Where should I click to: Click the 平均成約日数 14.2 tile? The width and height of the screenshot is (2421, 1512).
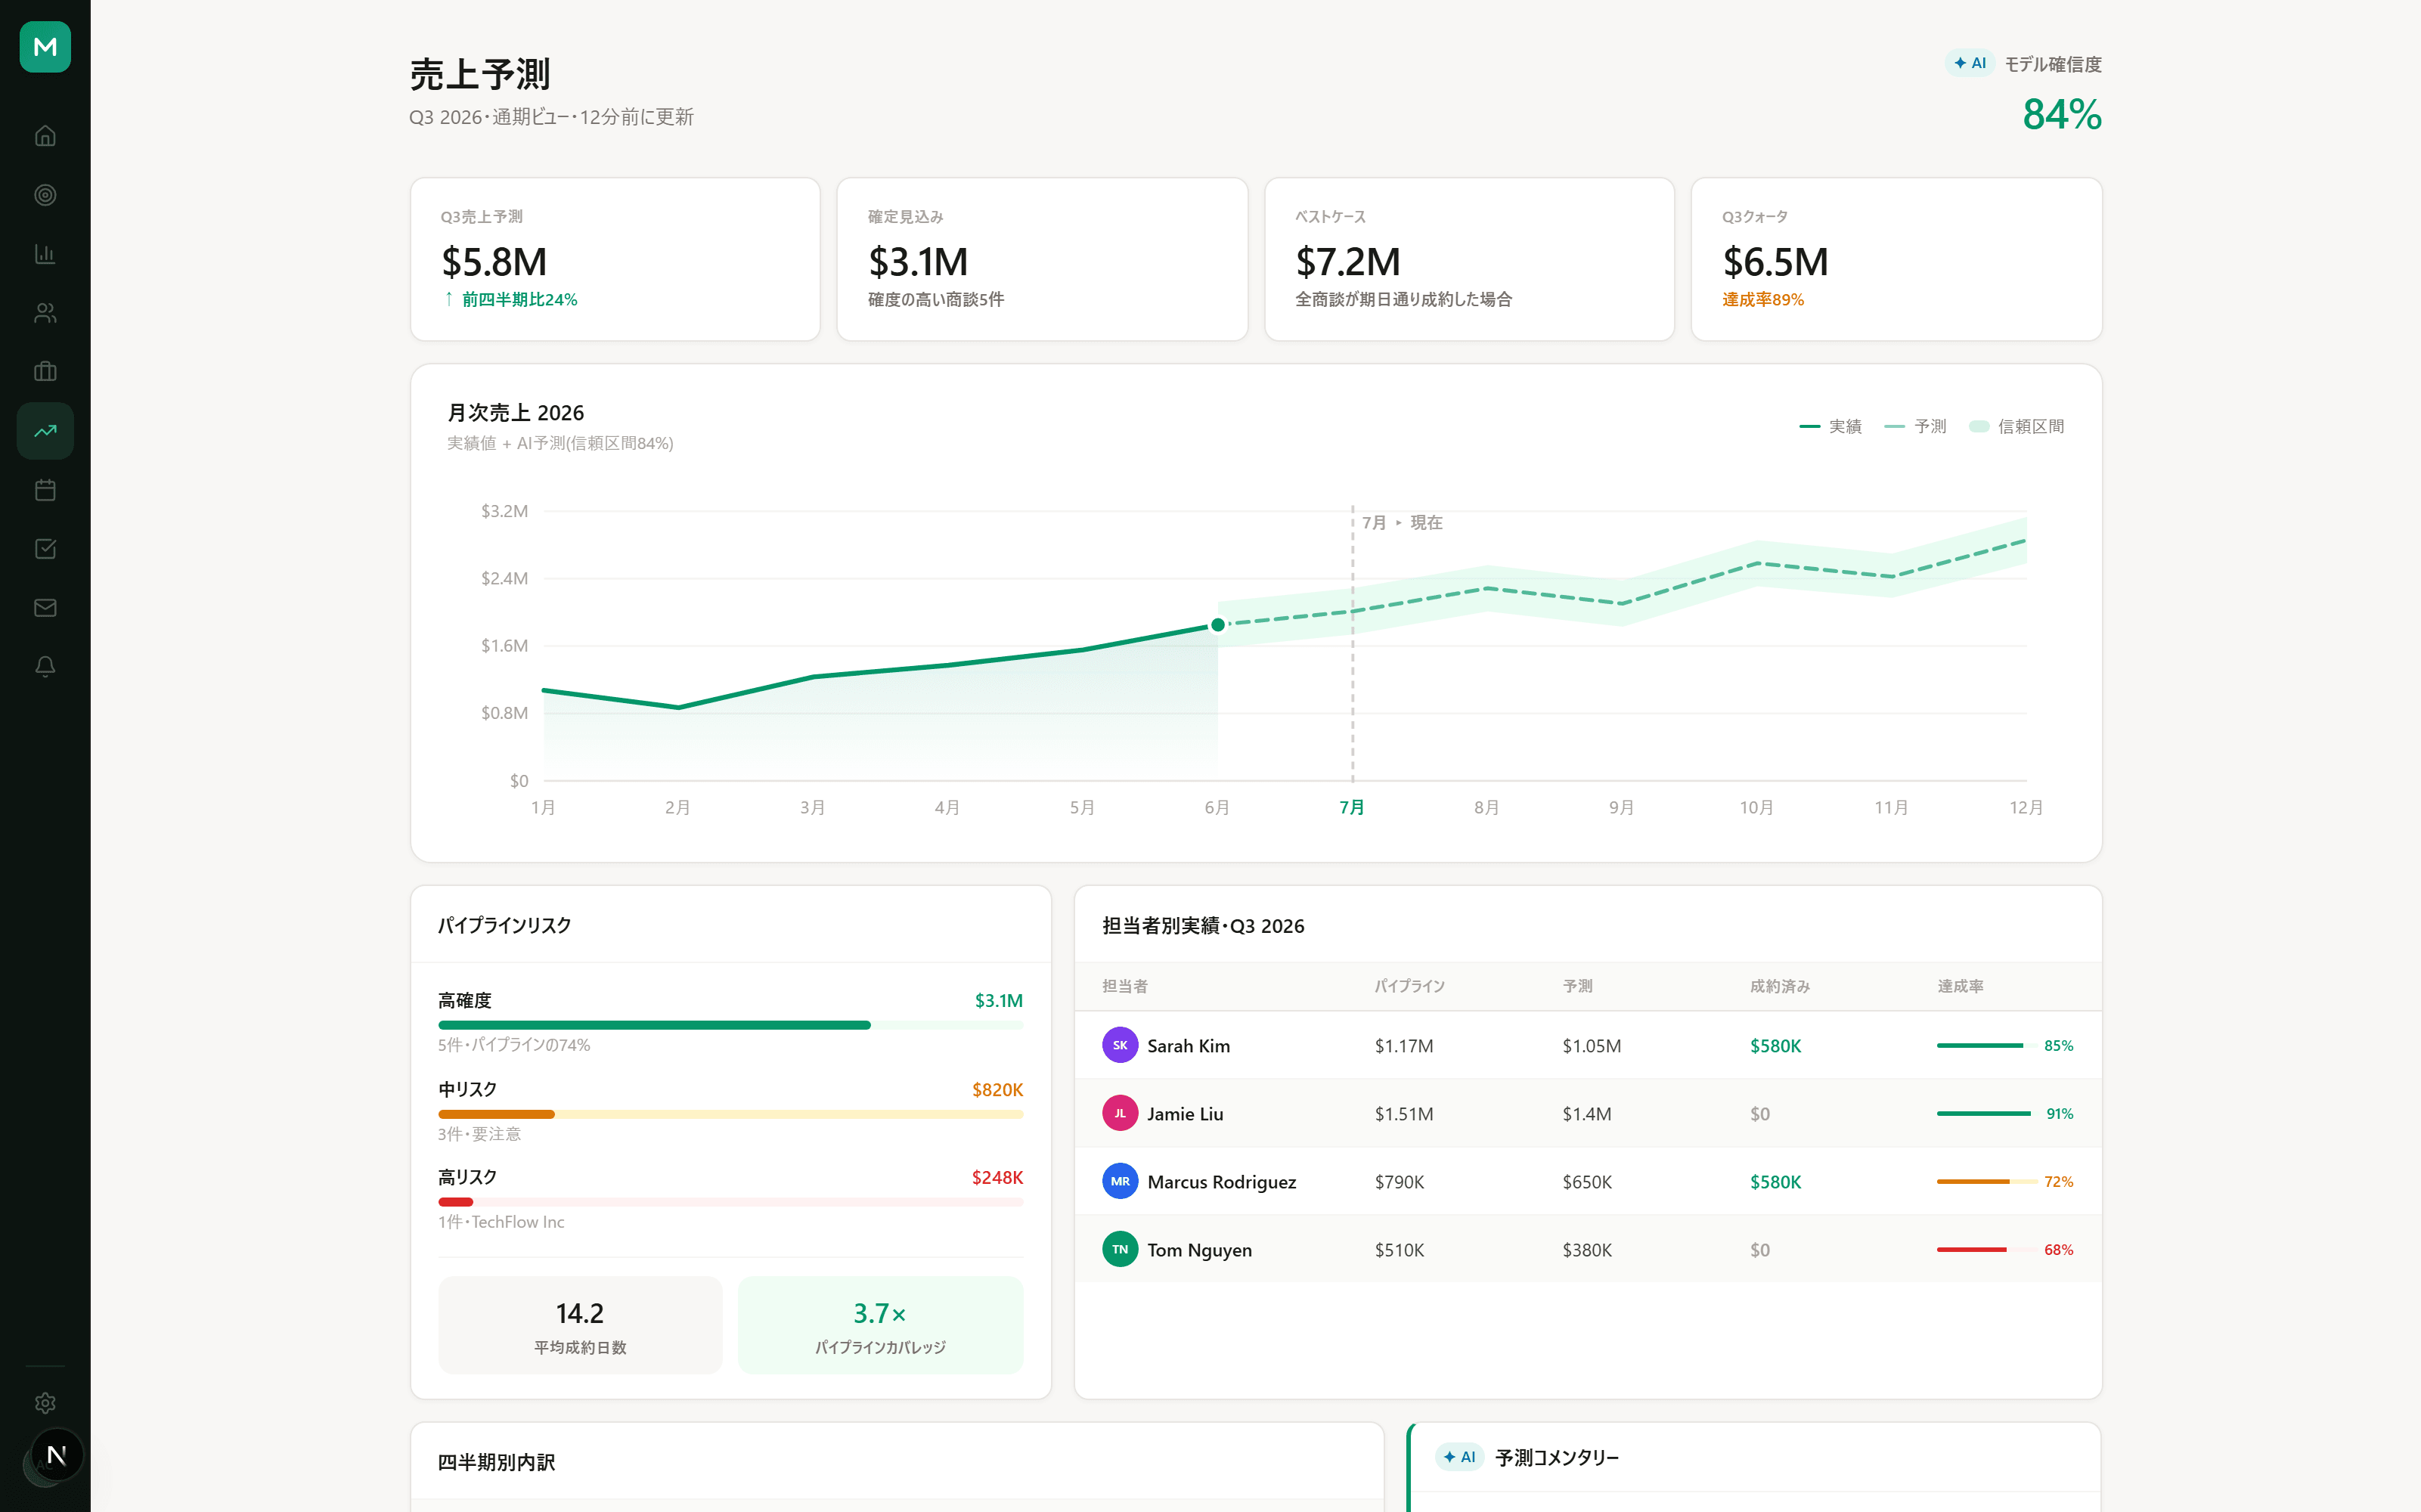click(x=580, y=1325)
